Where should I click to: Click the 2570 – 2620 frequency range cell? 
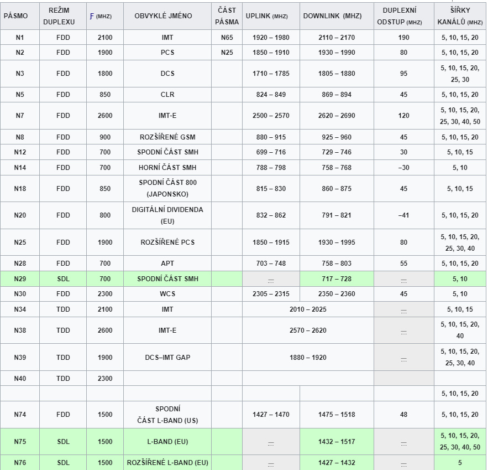(x=308, y=330)
